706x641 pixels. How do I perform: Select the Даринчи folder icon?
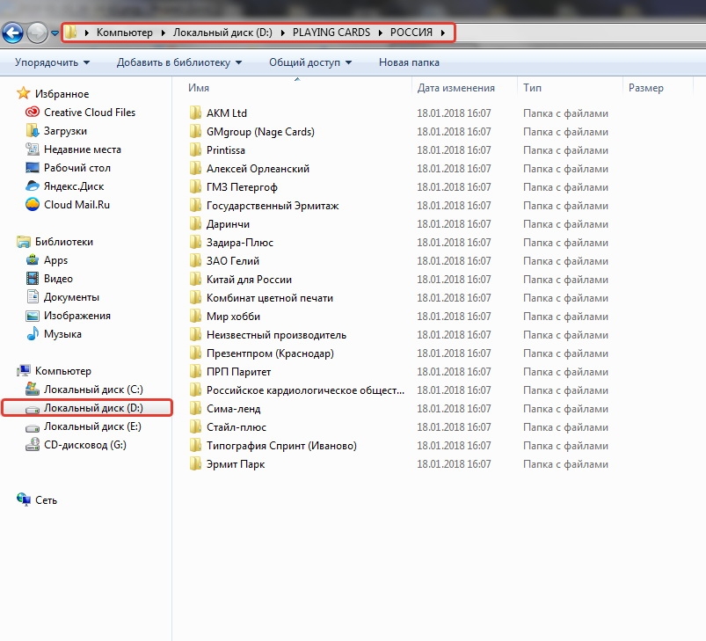[x=195, y=223]
